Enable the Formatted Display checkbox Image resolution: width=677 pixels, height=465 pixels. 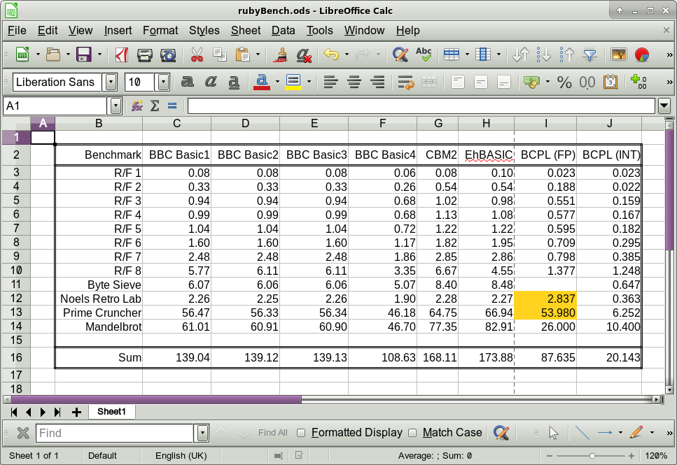pyautogui.click(x=301, y=433)
